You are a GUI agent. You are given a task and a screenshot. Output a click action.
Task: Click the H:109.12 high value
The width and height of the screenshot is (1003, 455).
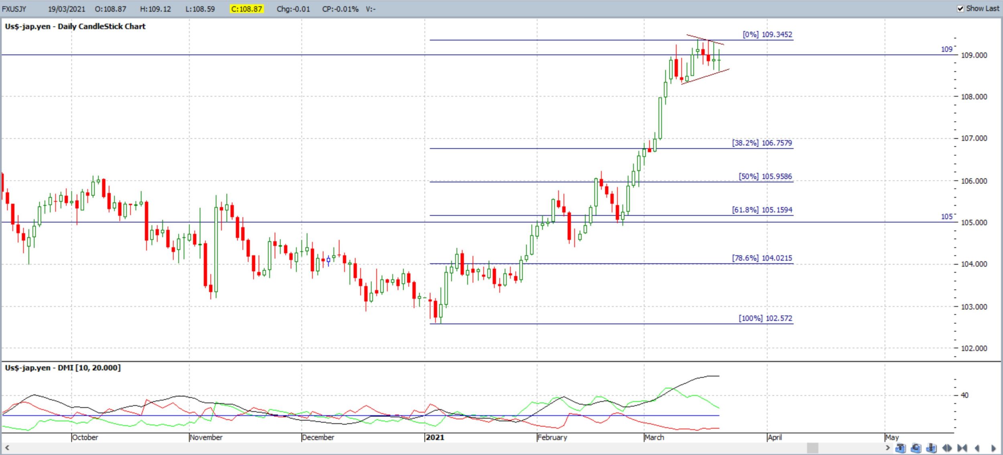[155, 9]
